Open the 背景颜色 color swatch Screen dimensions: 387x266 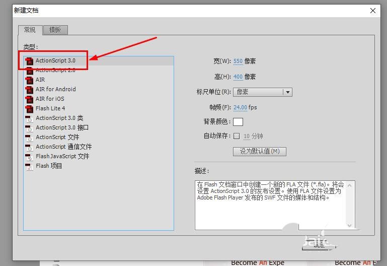[x=238, y=122]
